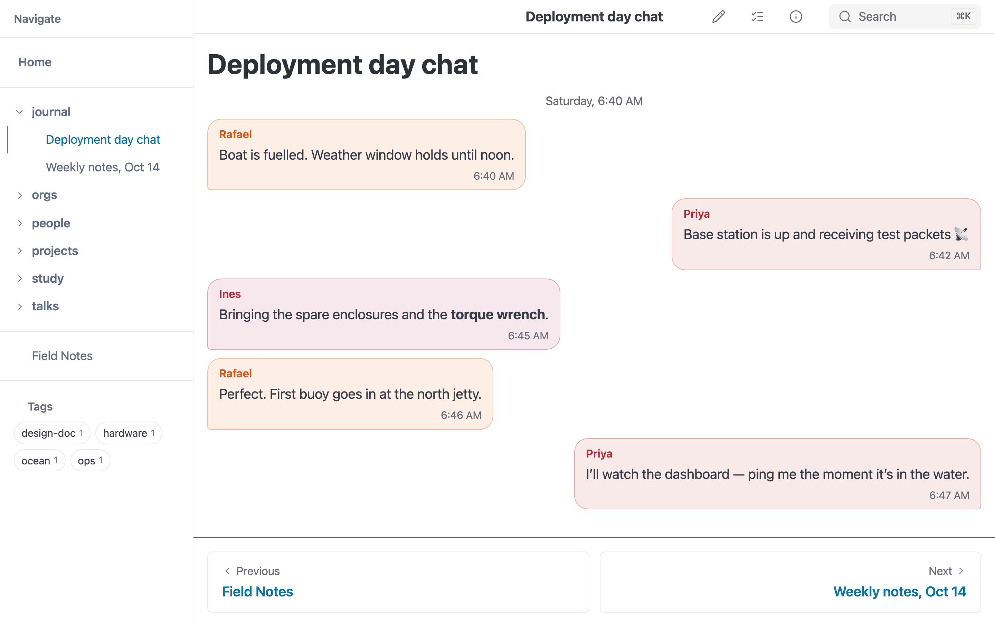Go to Previous page Field Notes
The height and width of the screenshot is (622, 995).
[x=398, y=582]
